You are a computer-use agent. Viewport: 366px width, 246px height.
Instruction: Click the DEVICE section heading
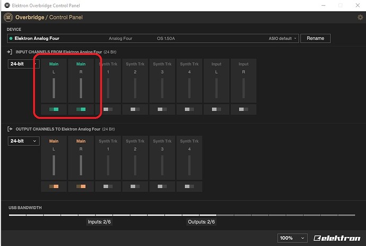tap(14, 29)
